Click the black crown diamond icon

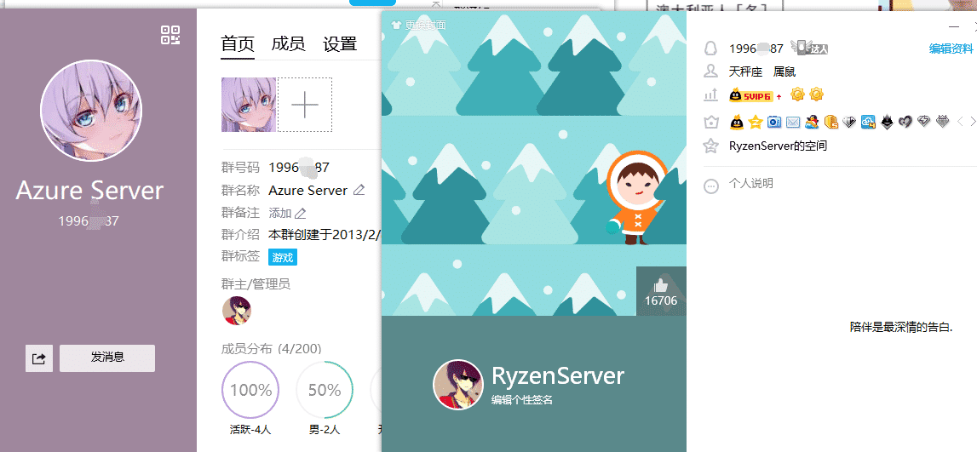887,122
